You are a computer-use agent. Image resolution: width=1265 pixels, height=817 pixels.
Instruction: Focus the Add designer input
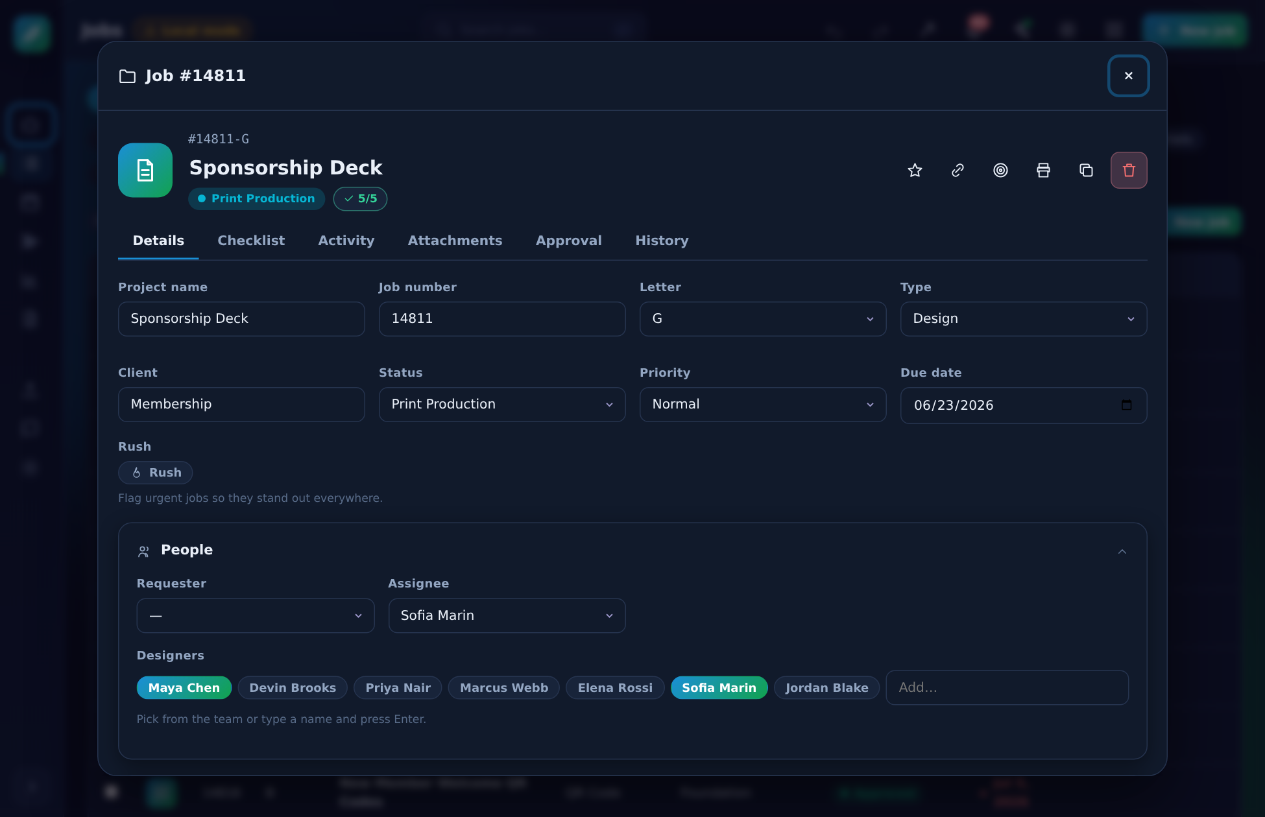click(1007, 687)
